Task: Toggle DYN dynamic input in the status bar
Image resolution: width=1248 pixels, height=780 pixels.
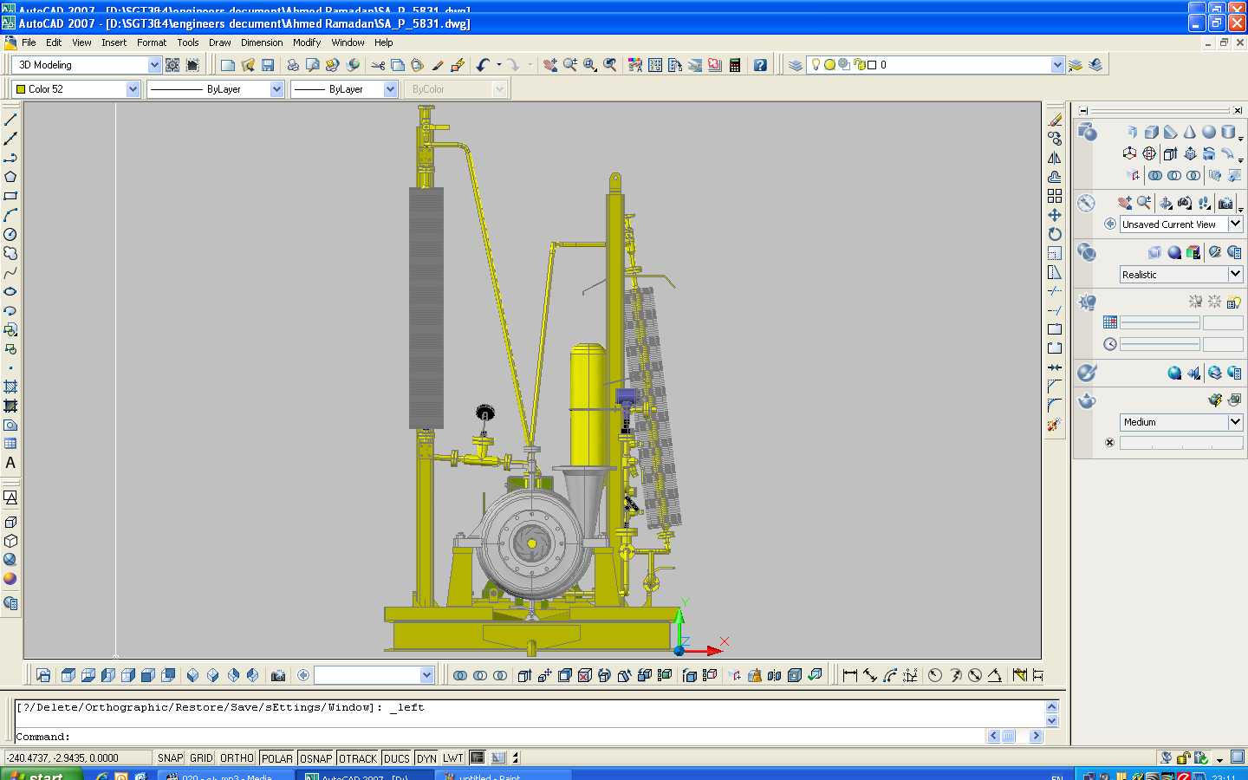Action: [x=426, y=758]
